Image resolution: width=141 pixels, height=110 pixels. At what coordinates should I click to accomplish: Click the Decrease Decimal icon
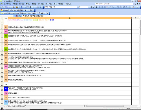[121, 7]
